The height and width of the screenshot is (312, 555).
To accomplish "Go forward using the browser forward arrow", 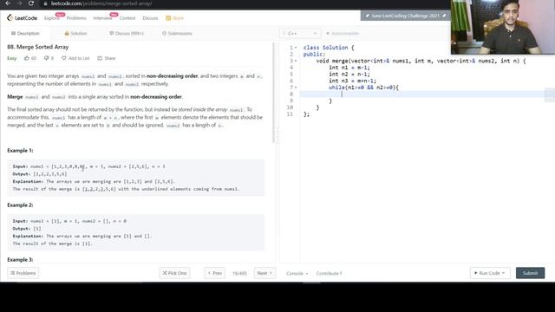I will pos(19,3).
